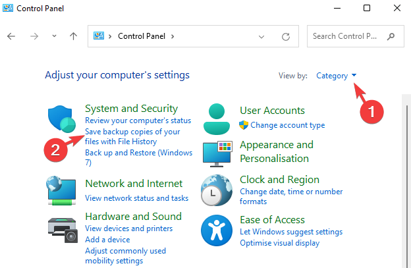Select the User Accounts person icon
The width and height of the screenshot is (411, 268).
click(217, 119)
